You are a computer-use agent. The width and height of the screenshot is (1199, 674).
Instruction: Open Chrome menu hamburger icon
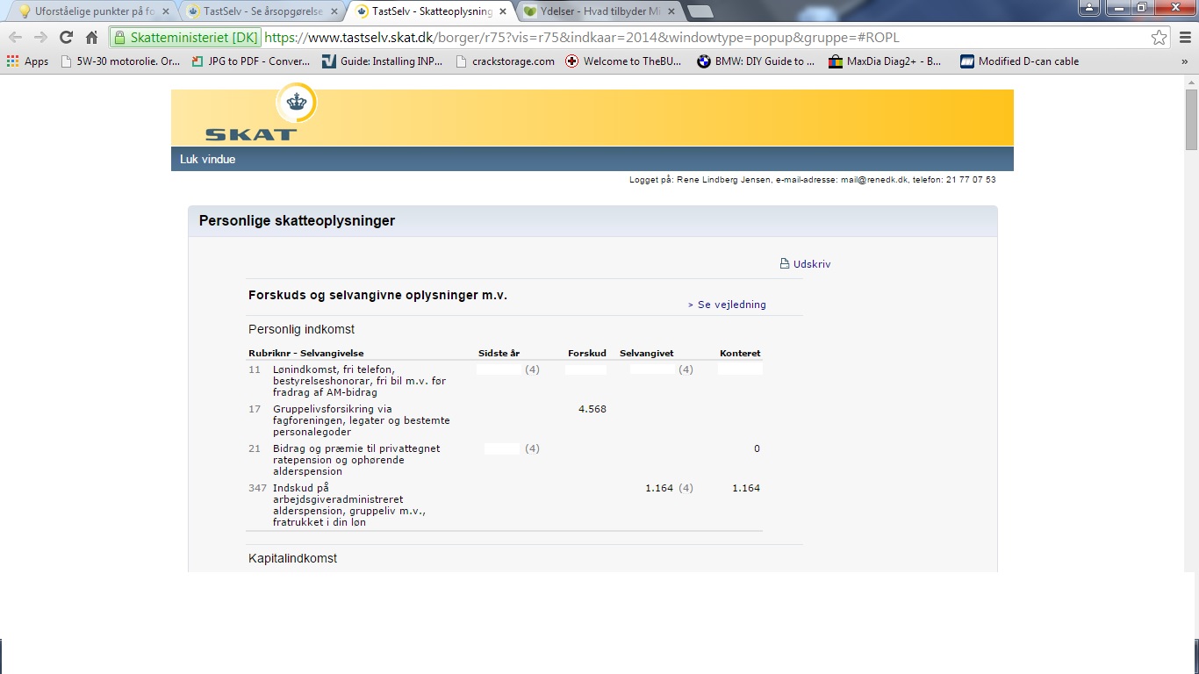coord(1184,37)
